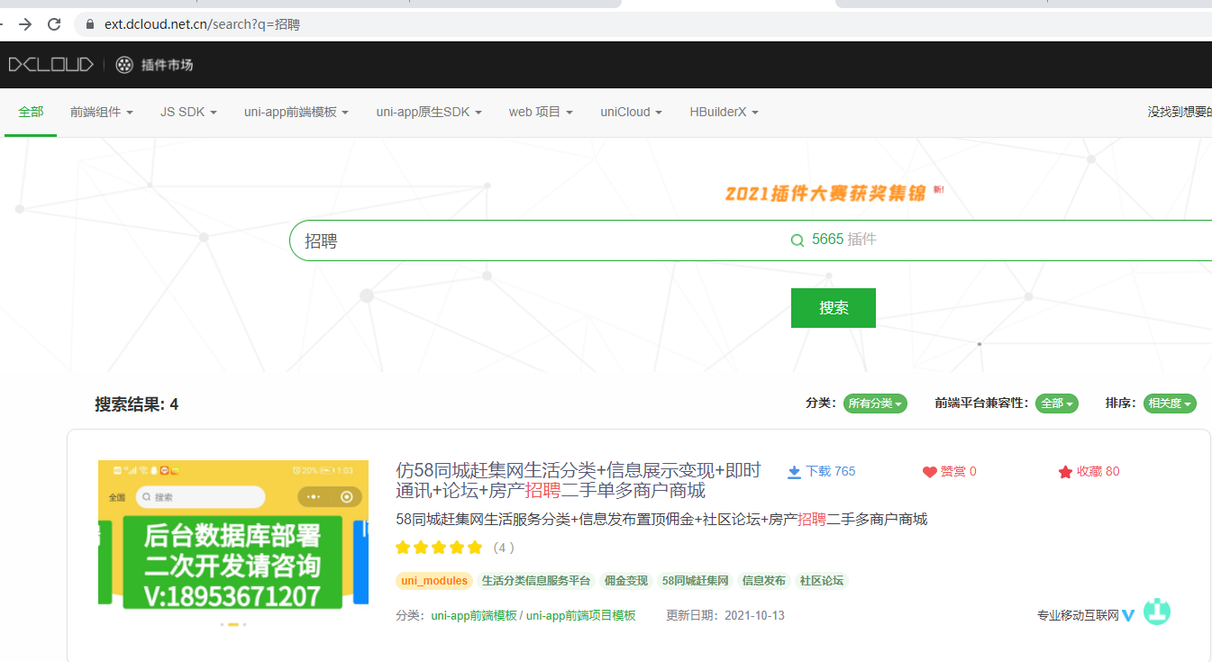Click the uni_modules tag

[434, 581]
